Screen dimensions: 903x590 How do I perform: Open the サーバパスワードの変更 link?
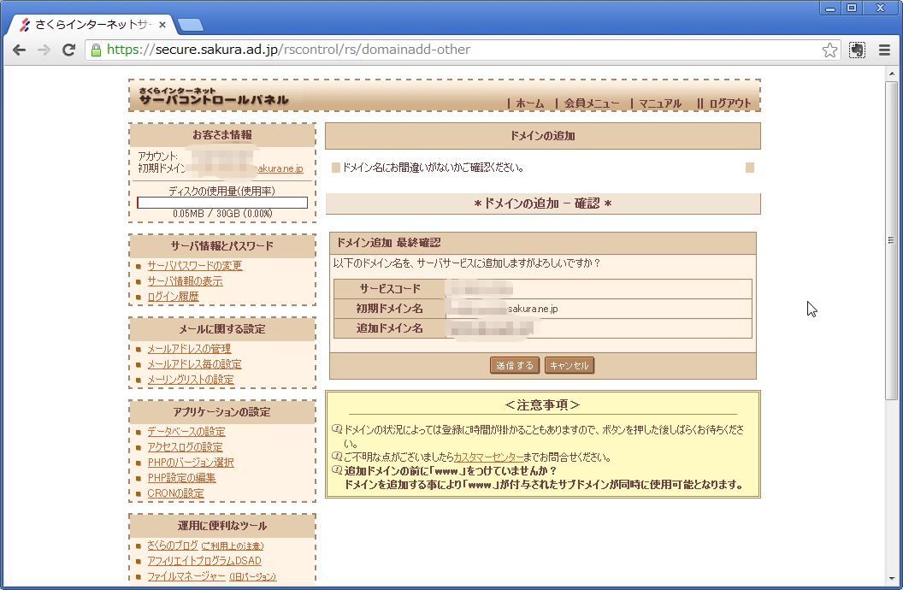195,265
